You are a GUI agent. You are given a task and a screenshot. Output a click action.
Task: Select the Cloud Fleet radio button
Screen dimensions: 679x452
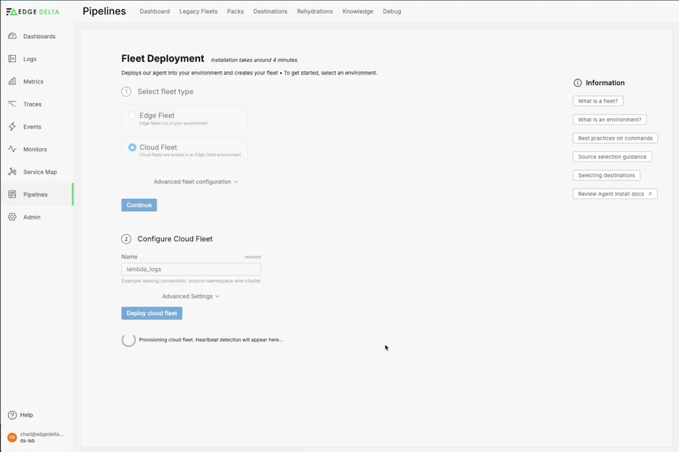pyautogui.click(x=132, y=148)
